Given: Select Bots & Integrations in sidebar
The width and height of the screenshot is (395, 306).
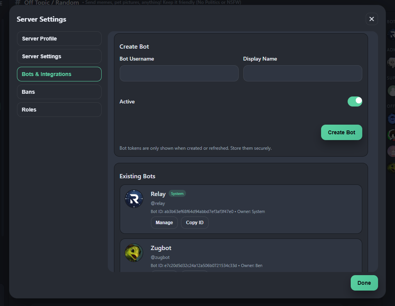Looking at the screenshot, I should click(x=59, y=74).
